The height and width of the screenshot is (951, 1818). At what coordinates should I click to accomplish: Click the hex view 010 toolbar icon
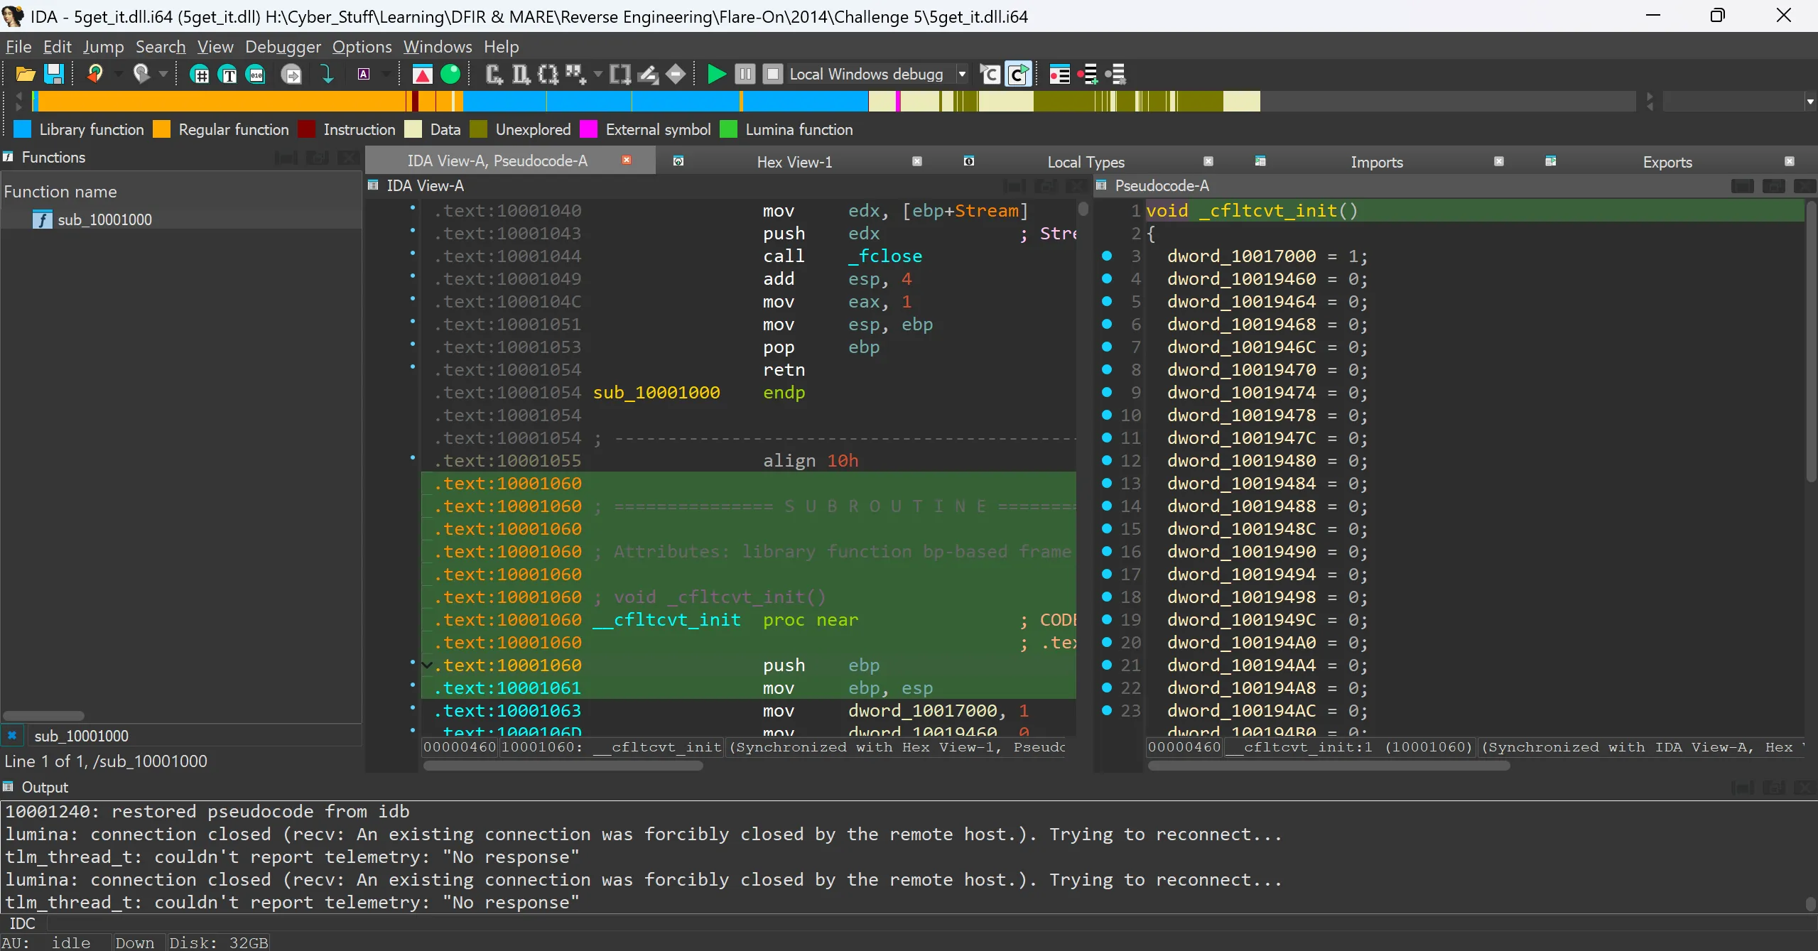click(256, 74)
